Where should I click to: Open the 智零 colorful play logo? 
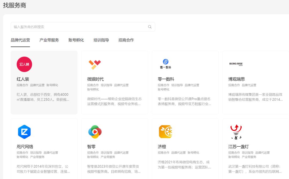coord(95,132)
